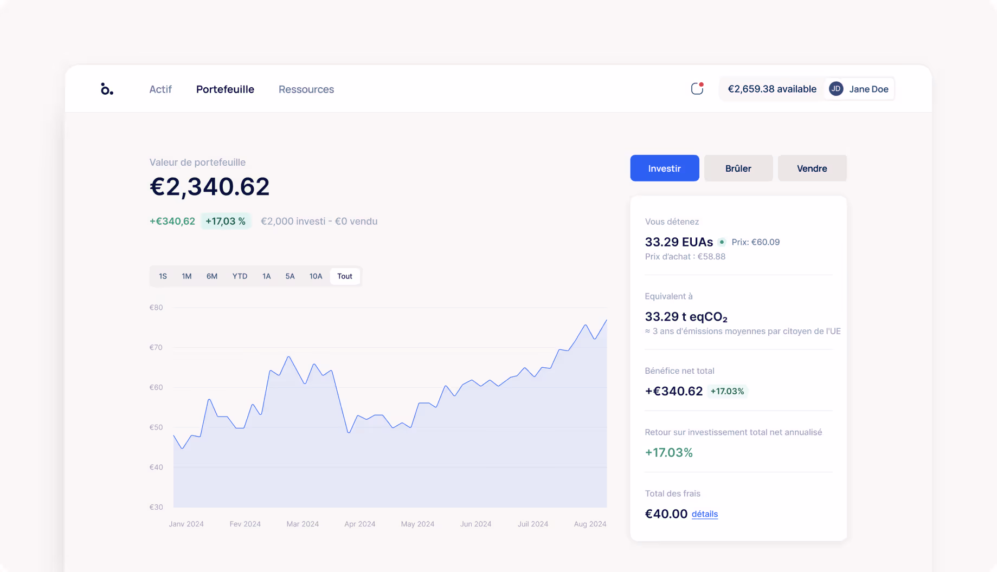Click the +17.03% badge beside net profit
997x572 pixels.
coord(728,391)
